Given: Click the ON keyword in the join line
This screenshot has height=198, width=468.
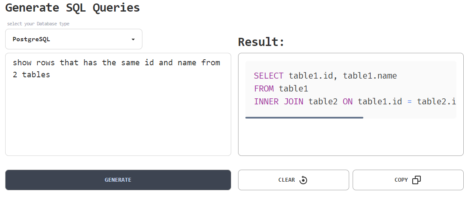Looking at the screenshot, I should [x=347, y=102].
